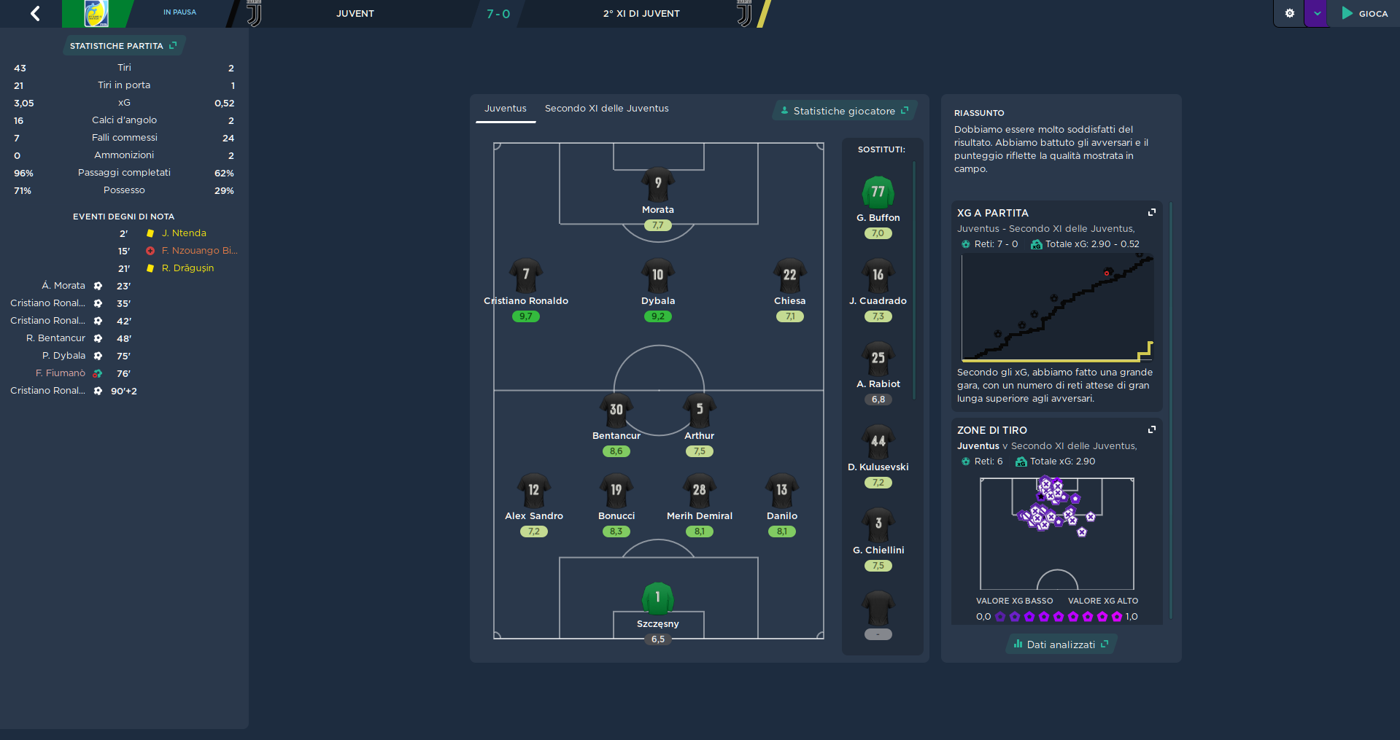Click the JUVENT home team name
The image size is (1400, 740).
pyautogui.click(x=355, y=14)
